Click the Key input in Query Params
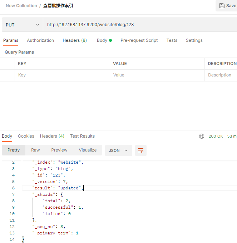 coord(62,75)
